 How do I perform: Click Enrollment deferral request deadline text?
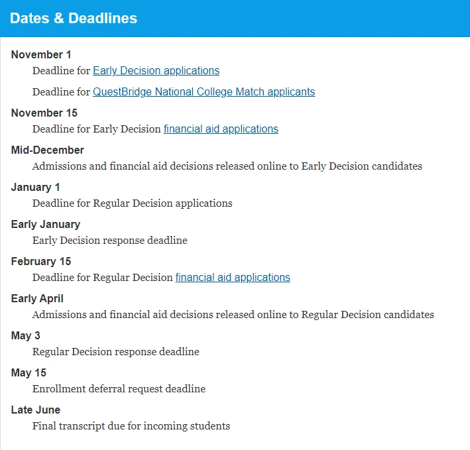(x=119, y=388)
